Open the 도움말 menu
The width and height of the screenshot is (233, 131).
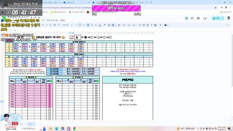click(x=62, y=20)
